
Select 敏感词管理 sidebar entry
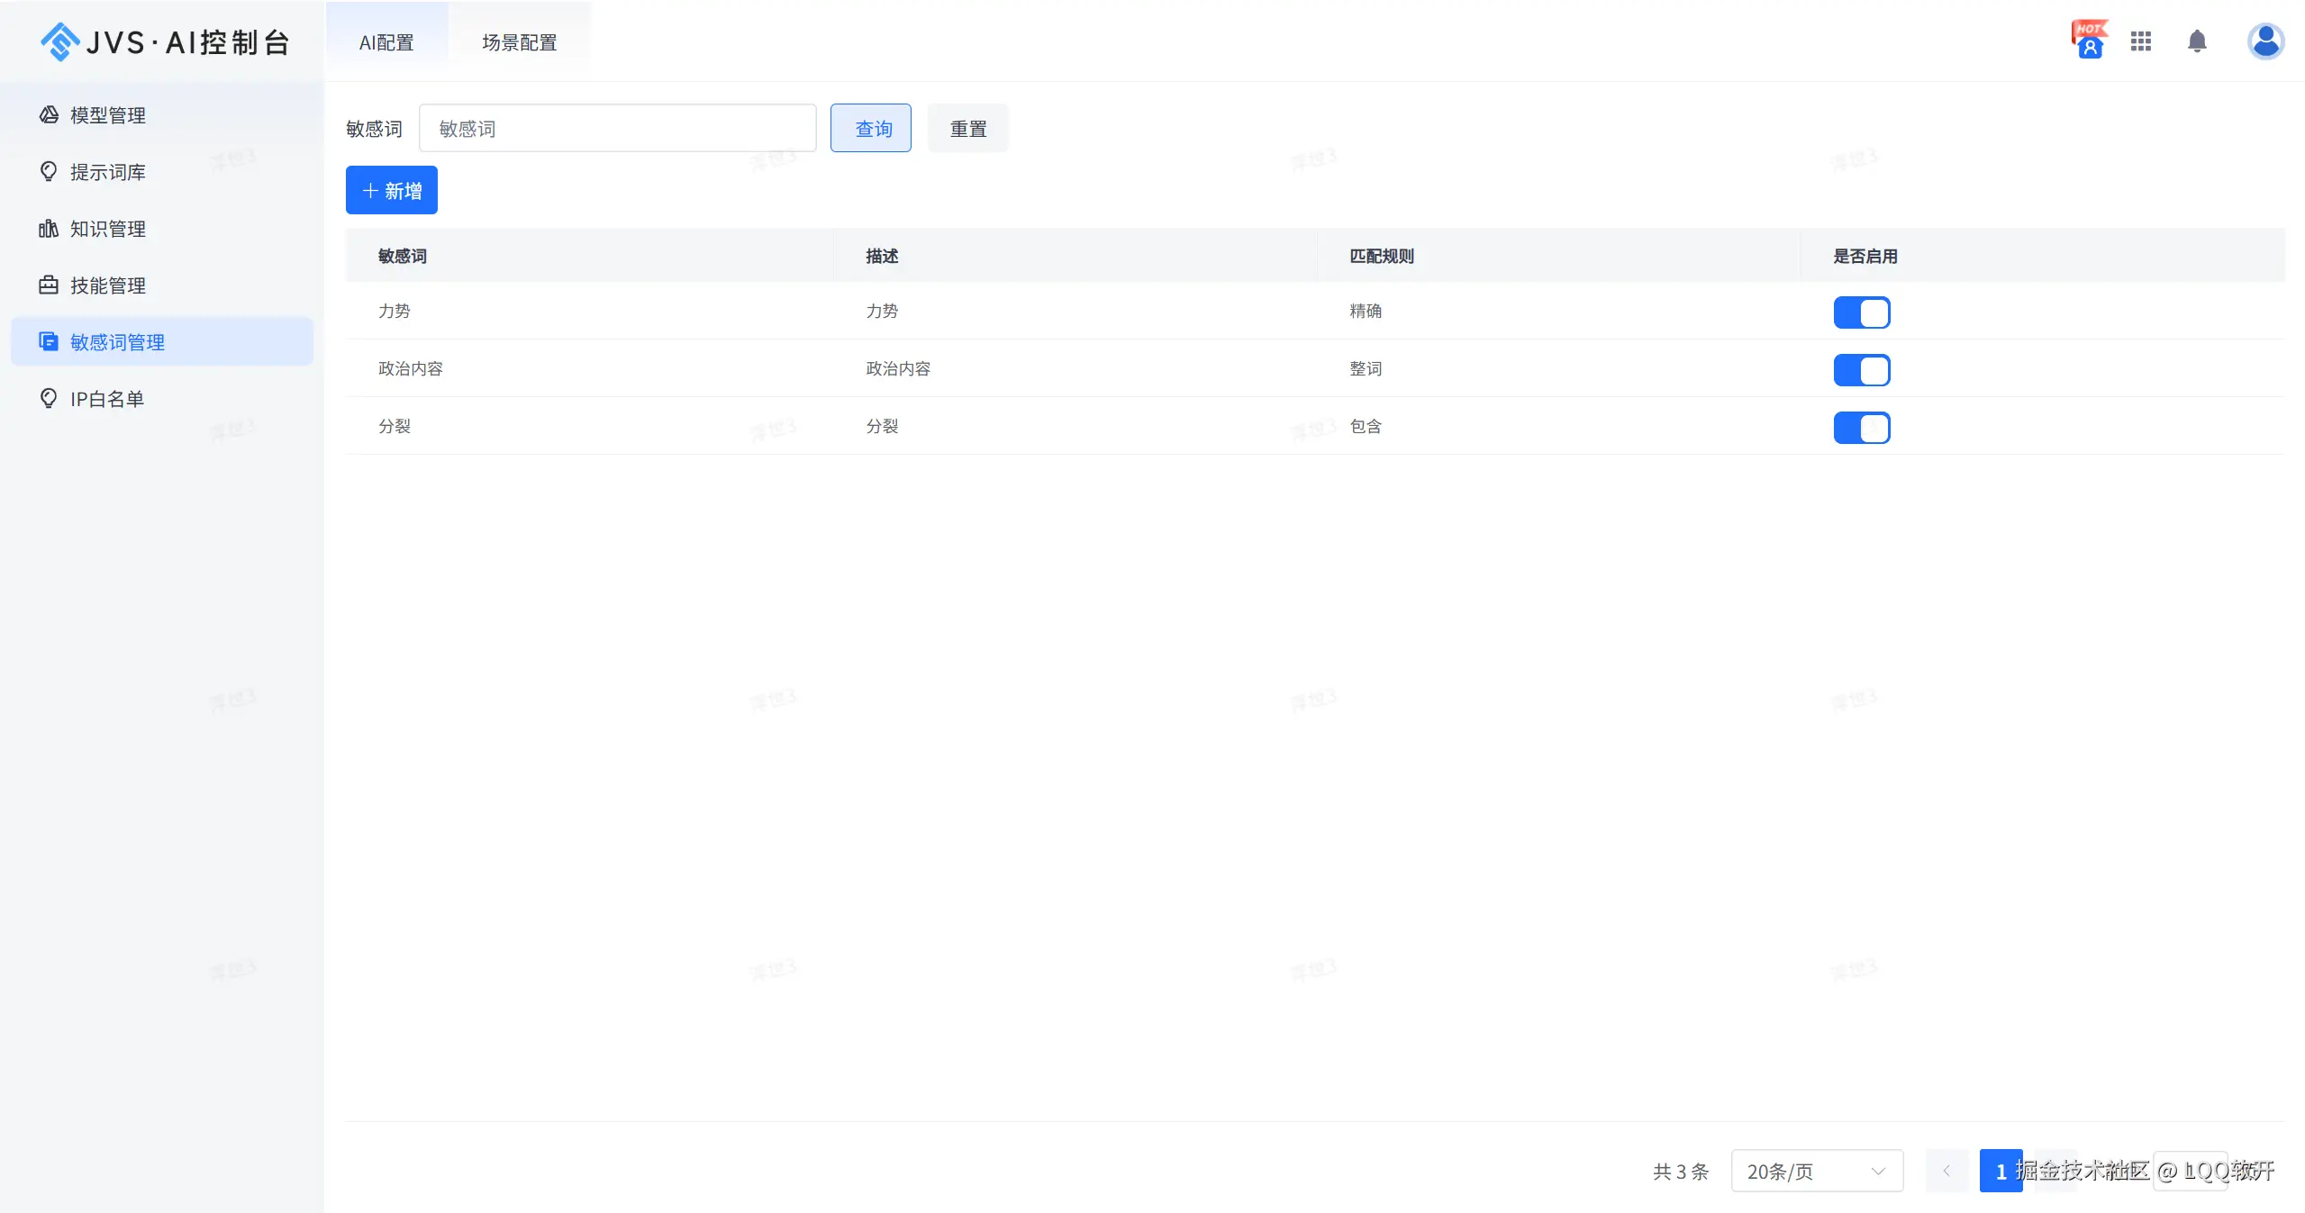pyautogui.click(x=117, y=341)
